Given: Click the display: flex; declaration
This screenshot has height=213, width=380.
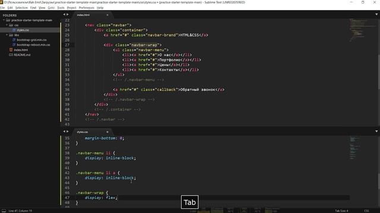Looking at the screenshot, I should pyautogui.click(x=101, y=198).
